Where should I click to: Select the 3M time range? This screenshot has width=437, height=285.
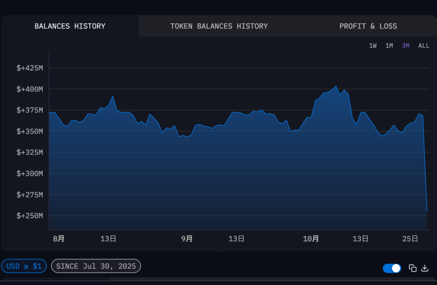coord(405,46)
